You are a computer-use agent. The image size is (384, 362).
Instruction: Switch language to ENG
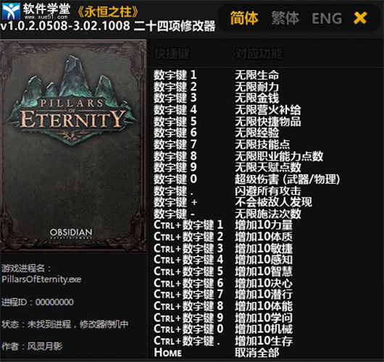327,19
